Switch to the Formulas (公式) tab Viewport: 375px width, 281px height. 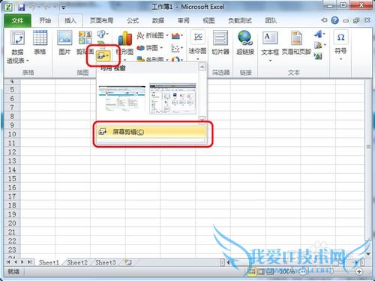coord(133,20)
